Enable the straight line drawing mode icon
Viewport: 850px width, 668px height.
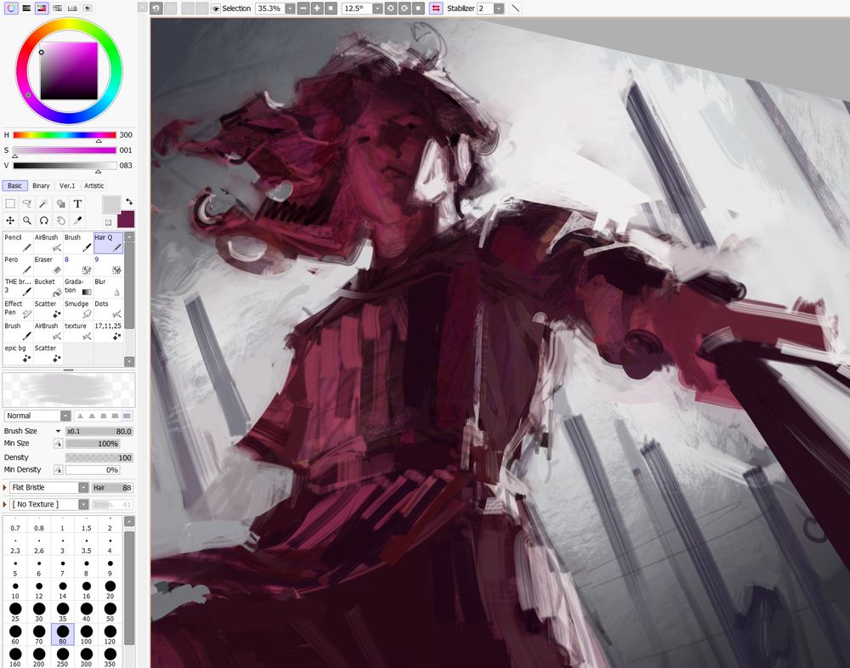pos(516,8)
